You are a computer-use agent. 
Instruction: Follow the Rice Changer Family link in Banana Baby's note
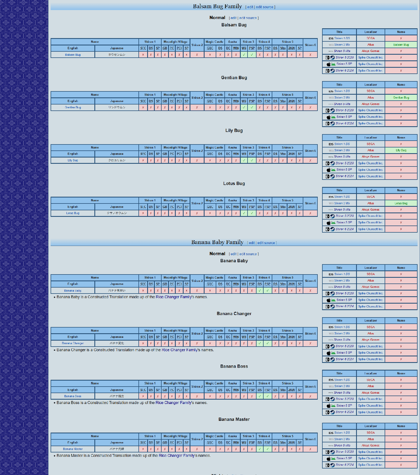174,297
